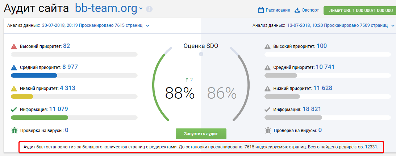Click the calendar icon next to Расписание
Screen dimensions: 396x156
pyautogui.click(x=261, y=11)
